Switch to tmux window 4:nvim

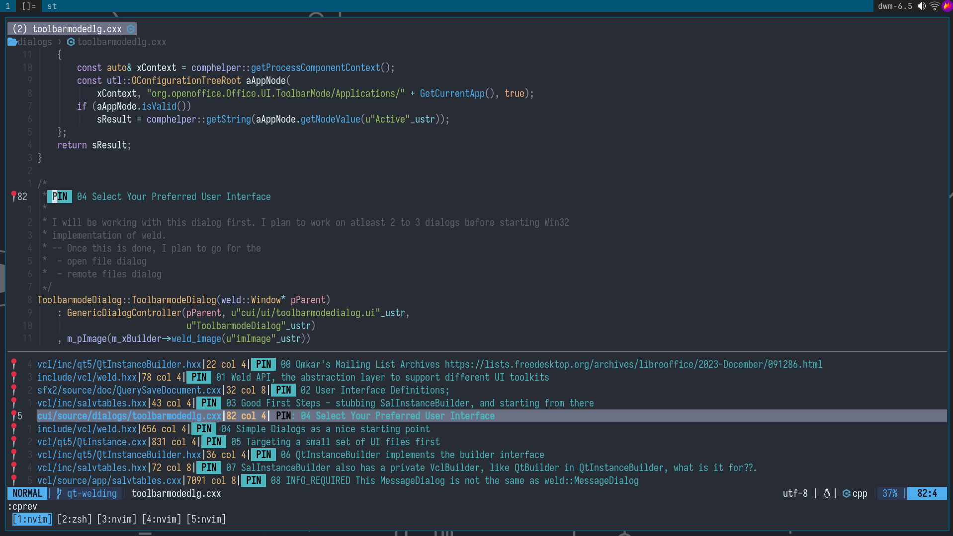pyautogui.click(x=162, y=519)
